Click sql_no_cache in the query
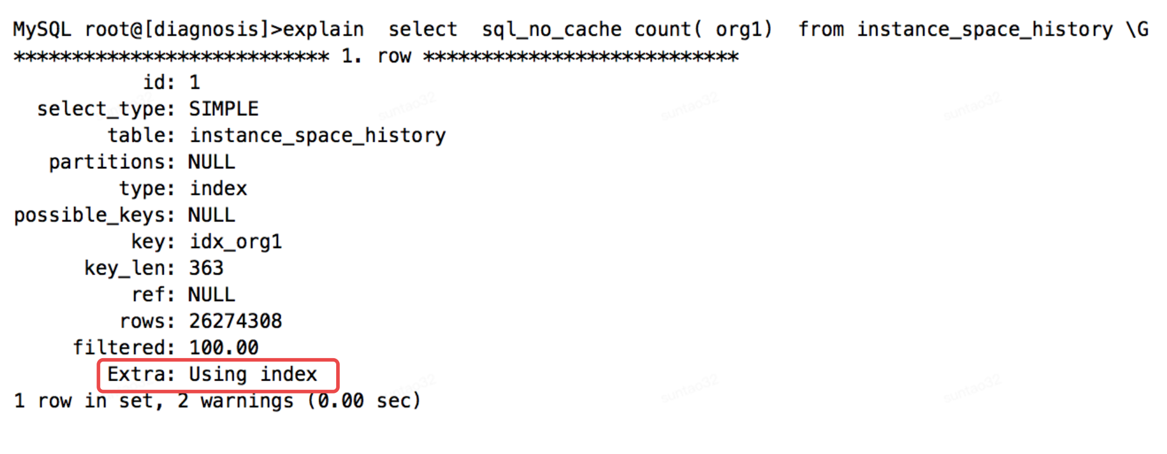This screenshot has width=1167, height=454. pos(552,29)
